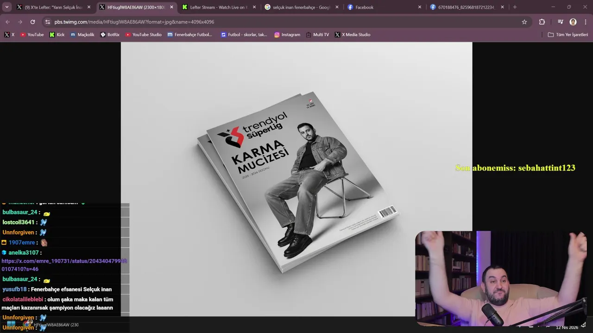Open the Fenerbahçe Futbol bookmark
Viewport: 593px width, 333px height.
tap(189, 35)
